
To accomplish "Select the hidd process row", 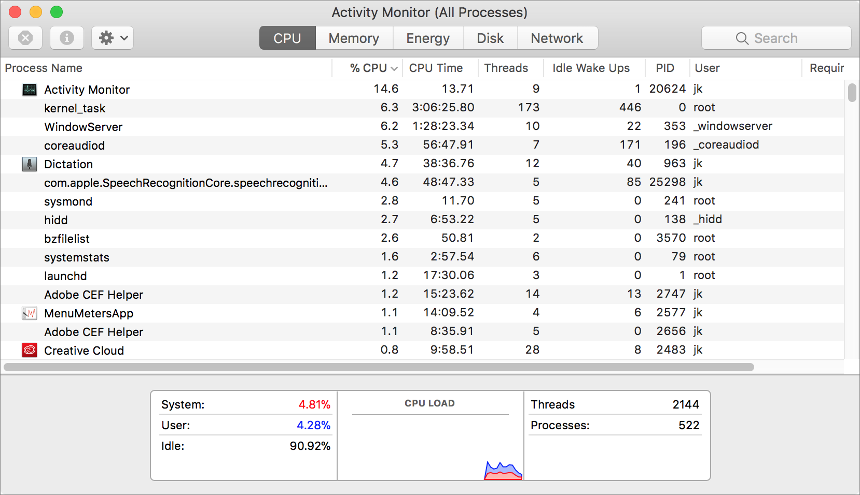I will tap(422, 220).
